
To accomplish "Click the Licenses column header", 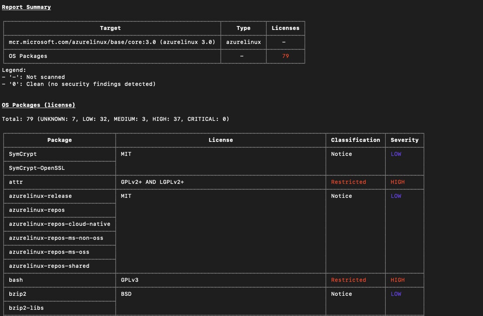I will (x=285, y=28).
